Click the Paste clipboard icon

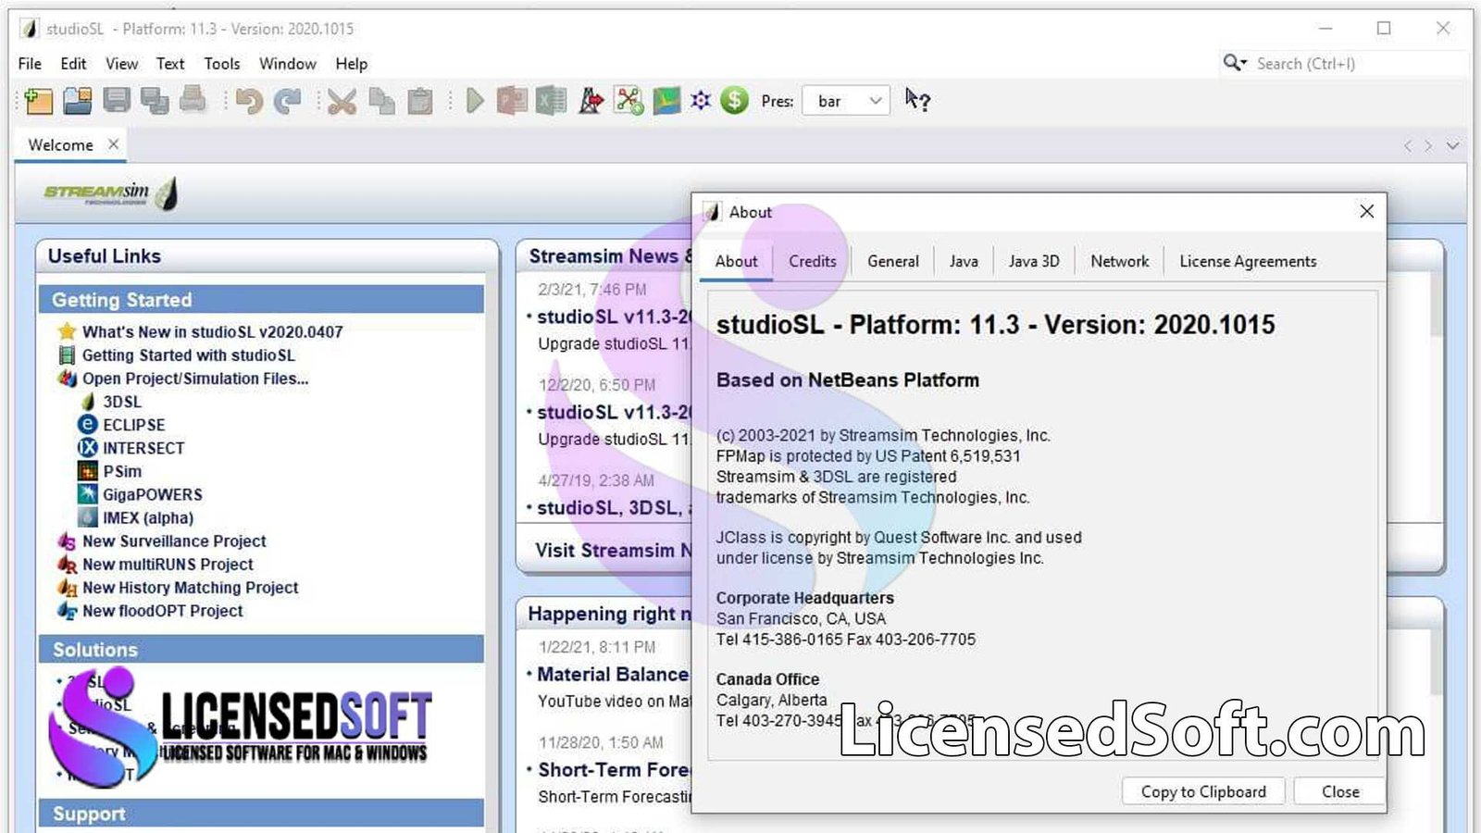pyautogui.click(x=420, y=100)
